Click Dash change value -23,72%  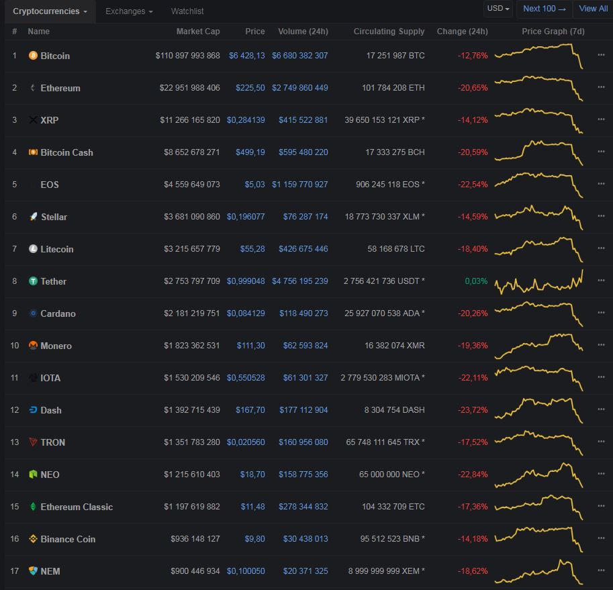(x=473, y=410)
